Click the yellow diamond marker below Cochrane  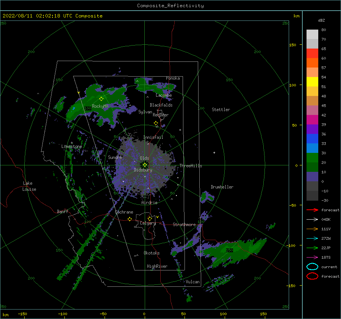[130, 219]
